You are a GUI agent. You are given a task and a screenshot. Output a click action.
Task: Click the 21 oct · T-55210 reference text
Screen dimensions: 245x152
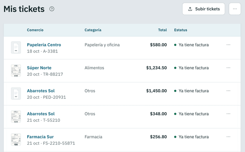coord(43,120)
